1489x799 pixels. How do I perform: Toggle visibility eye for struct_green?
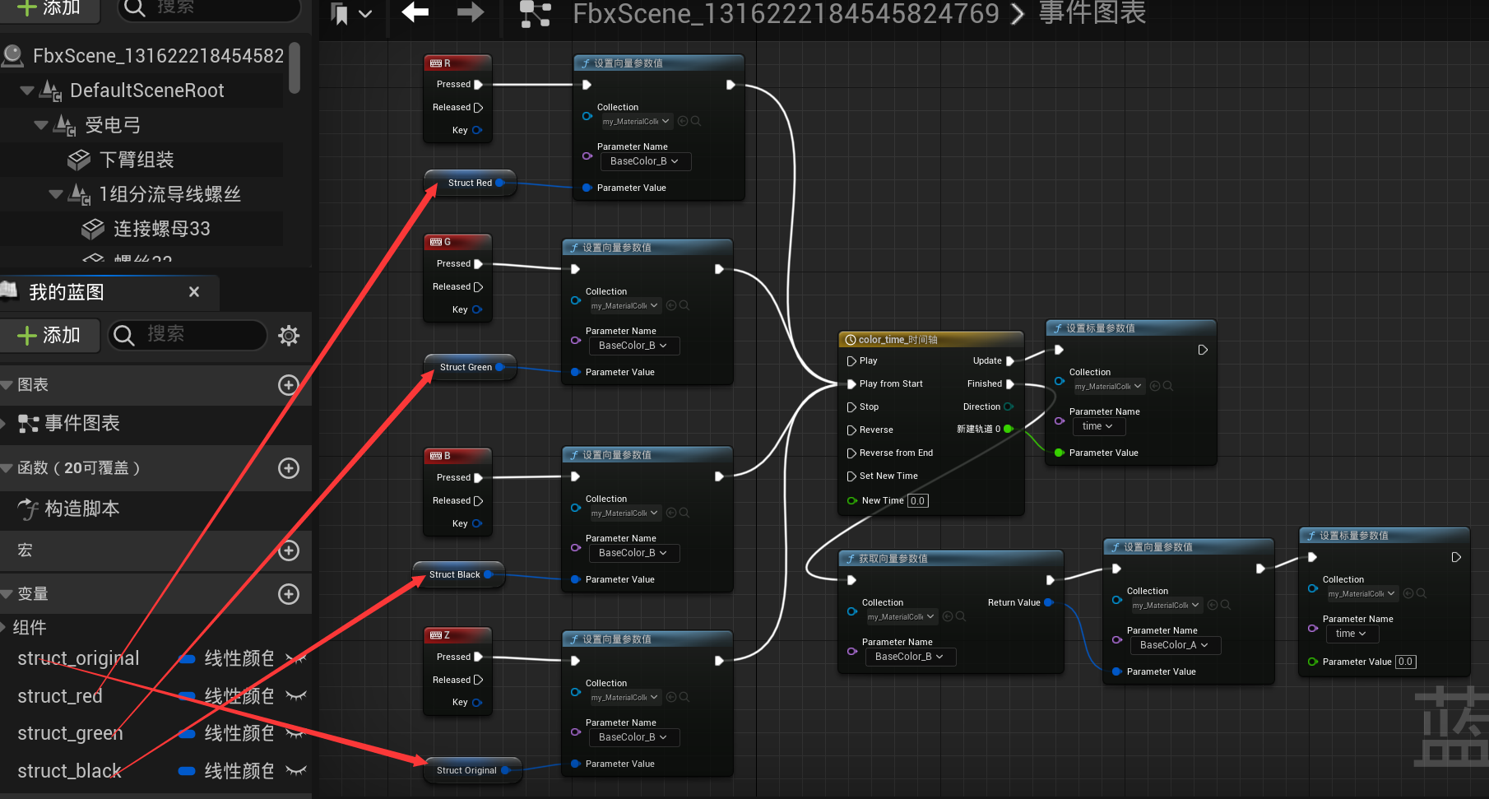pos(296,733)
